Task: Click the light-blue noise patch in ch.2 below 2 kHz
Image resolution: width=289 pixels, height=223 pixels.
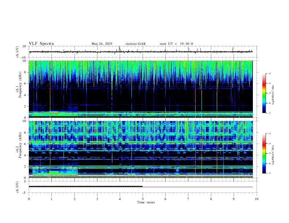Action: pos(55,171)
